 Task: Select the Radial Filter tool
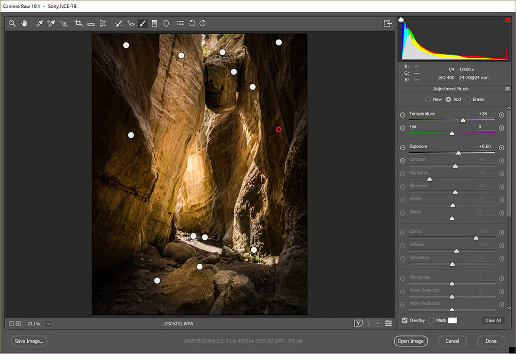click(166, 23)
